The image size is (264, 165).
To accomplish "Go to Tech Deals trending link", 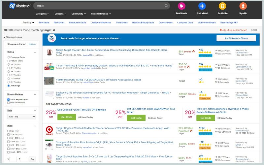I will [59, 22].
